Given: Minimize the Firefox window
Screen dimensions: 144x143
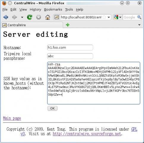Looking at the screenshot, I should coord(122,3).
